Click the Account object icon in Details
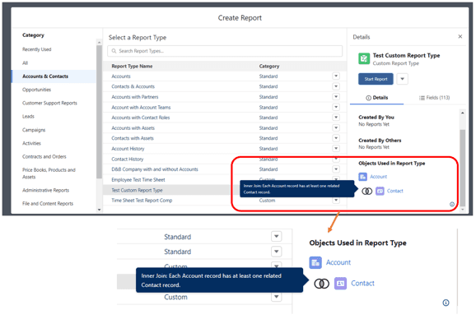This screenshot has height=319, width=476. [363, 177]
